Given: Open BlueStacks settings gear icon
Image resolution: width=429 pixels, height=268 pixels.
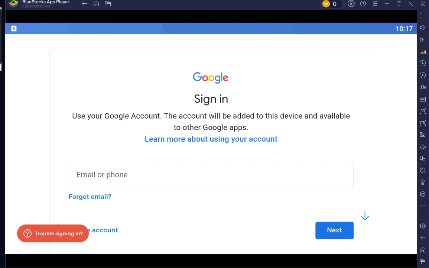Looking at the screenshot, I should coord(423,226).
